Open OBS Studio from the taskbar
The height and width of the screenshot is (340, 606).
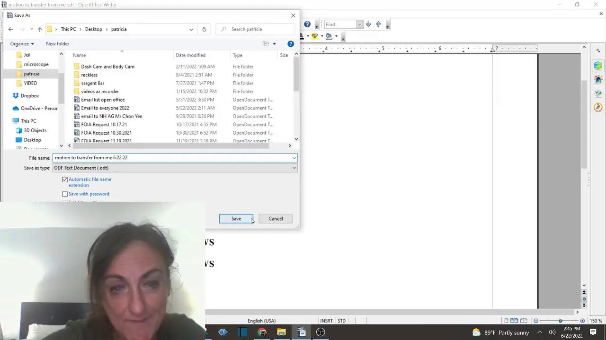click(321, 332)
